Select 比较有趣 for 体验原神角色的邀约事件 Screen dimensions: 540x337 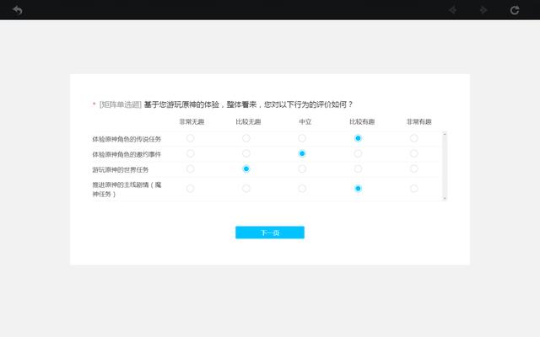click(x=358, y=153)
